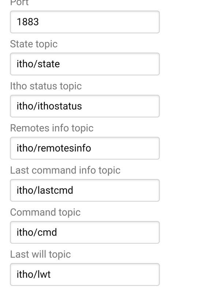Focus the Last command info topic field
This screenshot has width=224, height=293.
click(x=85, y=190)
